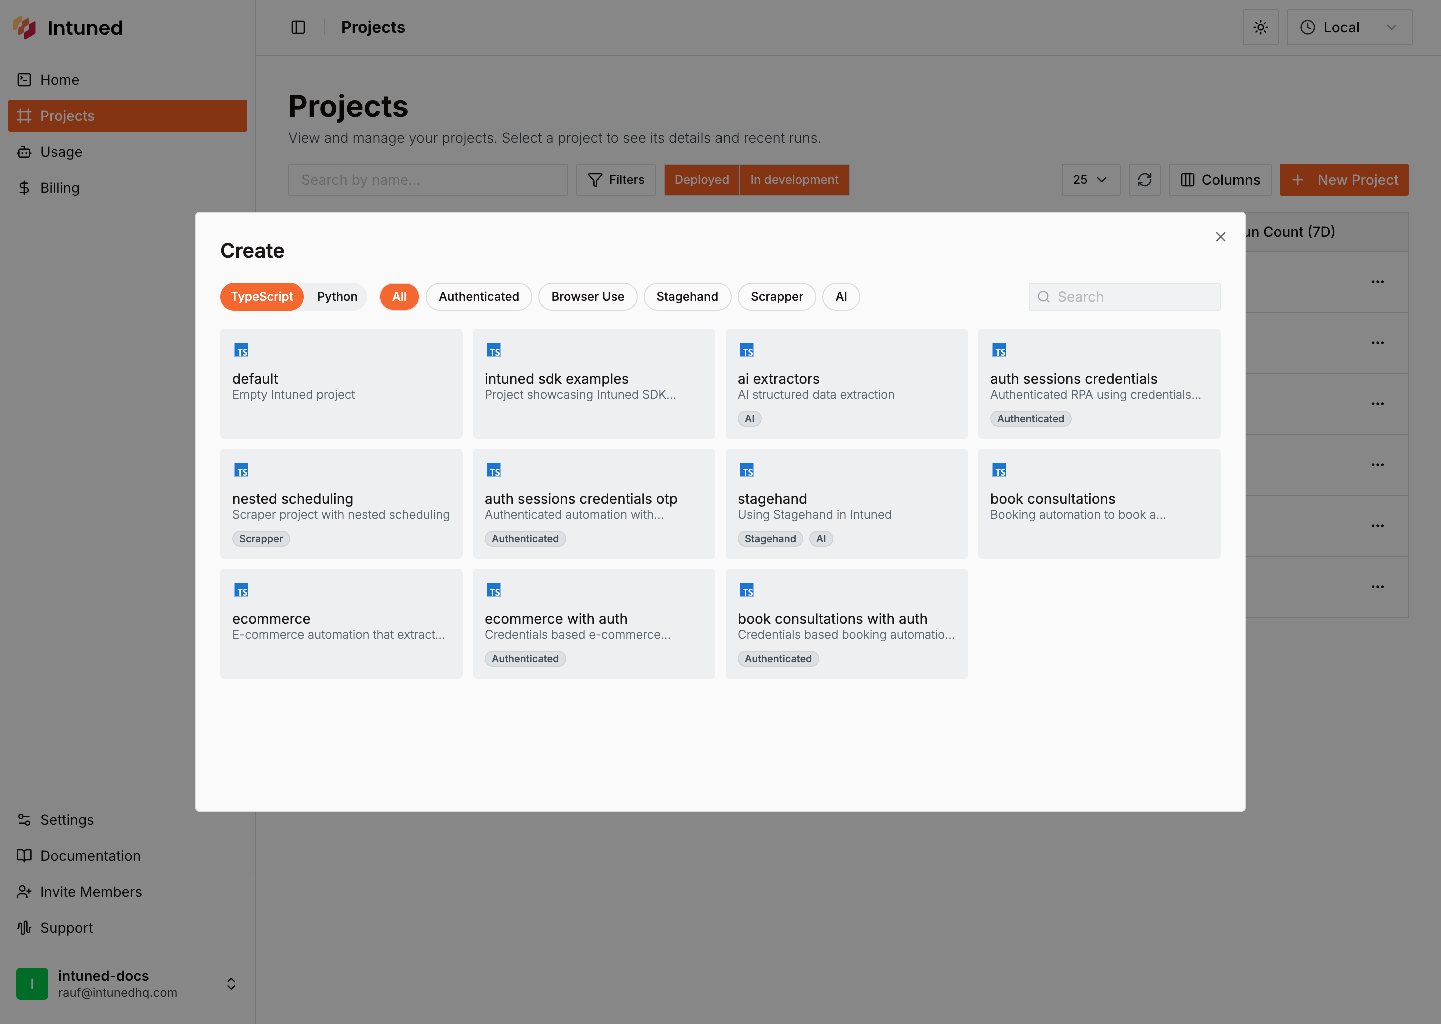Switch template language to Python
1441x1024 pixels.
336,296
